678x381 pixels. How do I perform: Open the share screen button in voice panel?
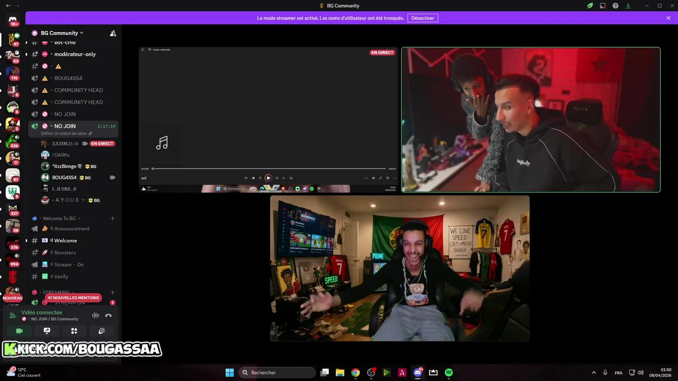coord(47,331)
